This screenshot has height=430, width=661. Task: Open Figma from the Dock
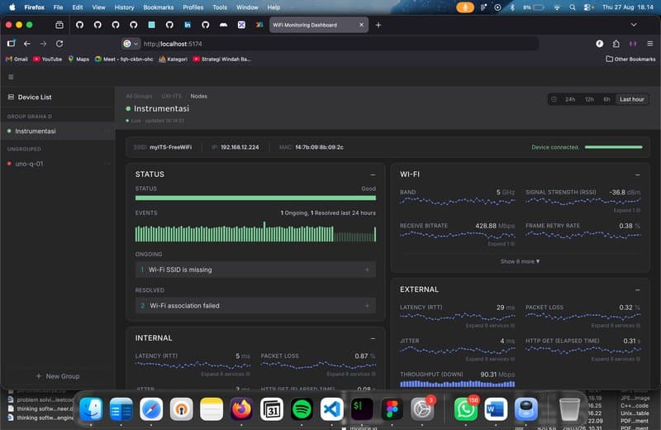coord(392,408)
